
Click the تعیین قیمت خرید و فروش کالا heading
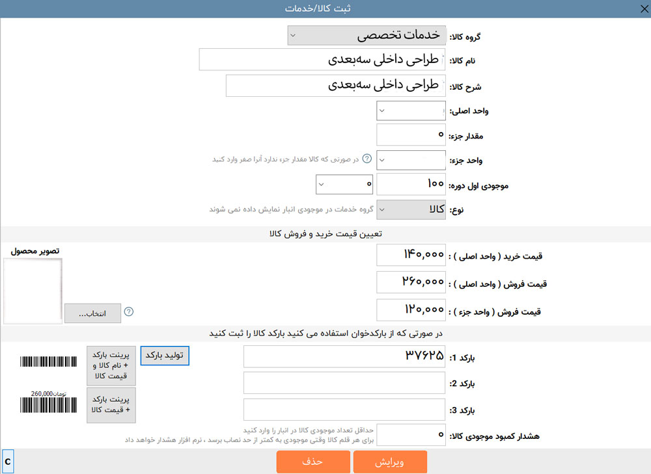pyautogui.click(x=325, y=234)
